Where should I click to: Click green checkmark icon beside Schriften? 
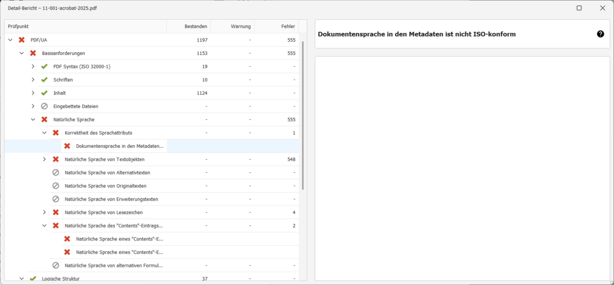[45, 80]
